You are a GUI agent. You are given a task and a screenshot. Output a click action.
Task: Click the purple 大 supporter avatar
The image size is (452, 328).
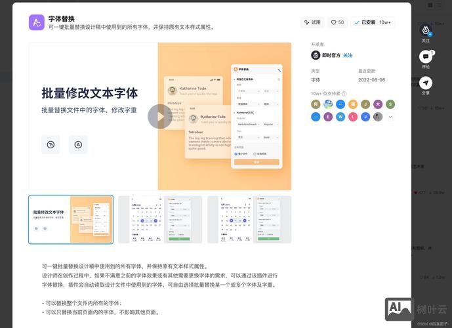click(378, 104)
